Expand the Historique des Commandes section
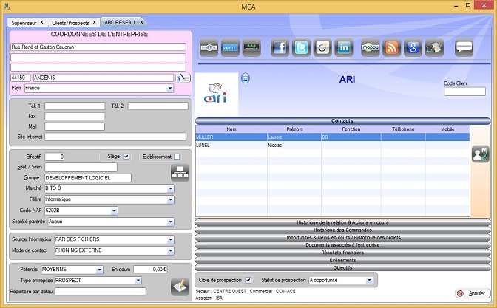 [x=342, y=230]
